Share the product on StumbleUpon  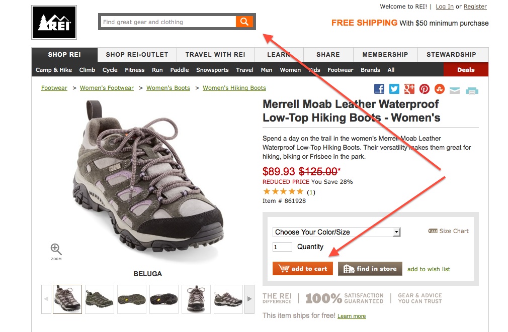(x=440, y=89)
